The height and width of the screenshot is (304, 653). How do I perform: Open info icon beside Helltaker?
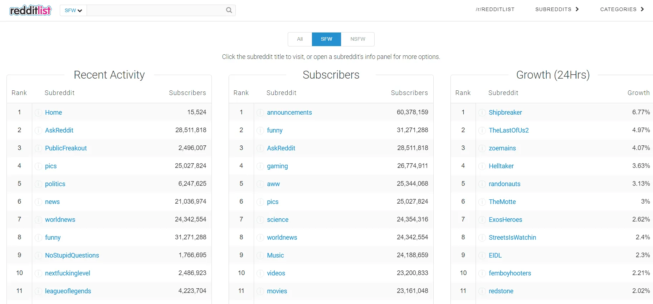pyautogui.click(x=482, y=166)
